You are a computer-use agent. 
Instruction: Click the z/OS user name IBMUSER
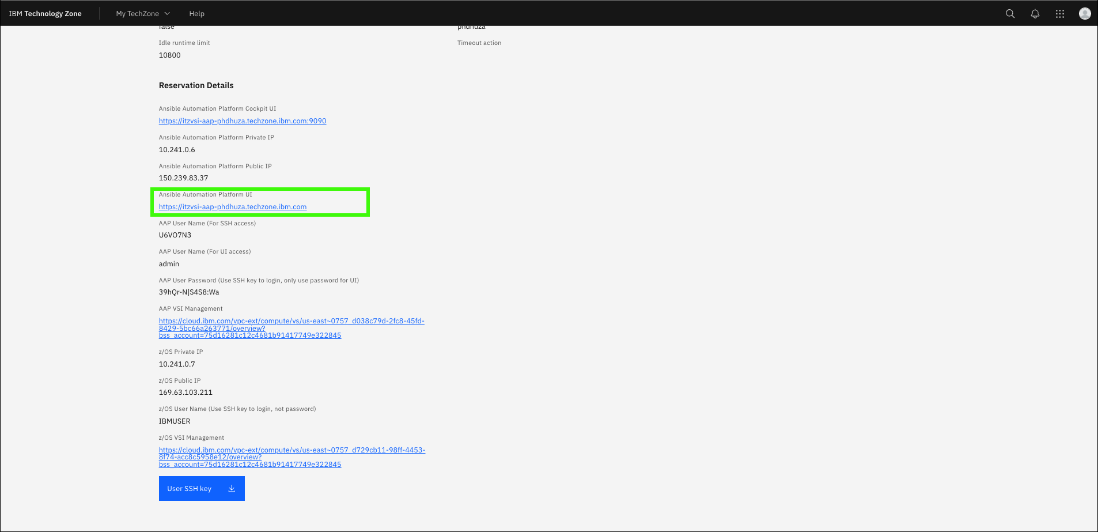pyautogui.click(x=174, y=421)
